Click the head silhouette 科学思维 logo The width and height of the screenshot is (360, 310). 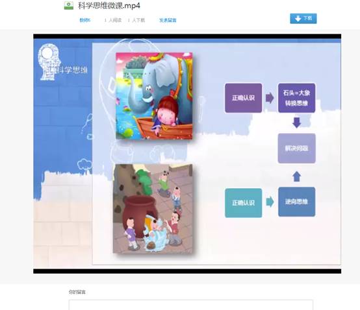62,62
